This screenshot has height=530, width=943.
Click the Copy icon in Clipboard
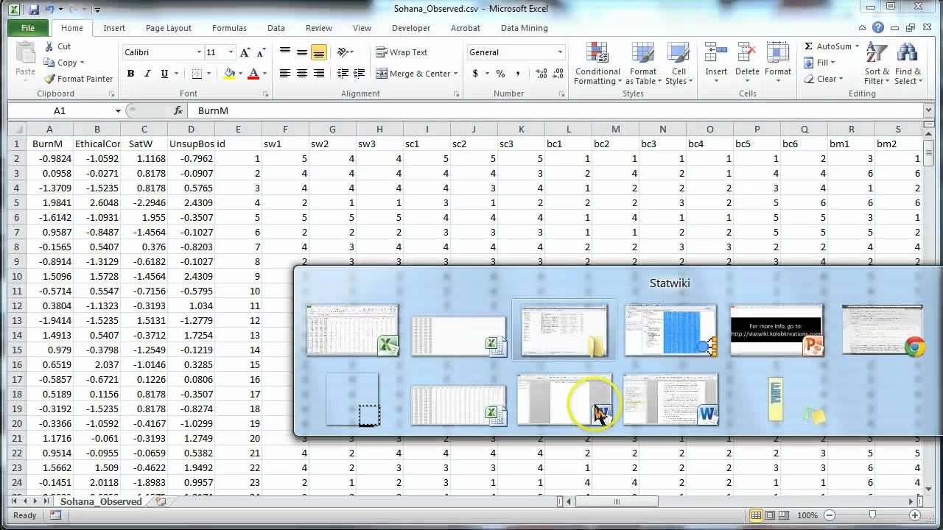(x=49, y=63)
